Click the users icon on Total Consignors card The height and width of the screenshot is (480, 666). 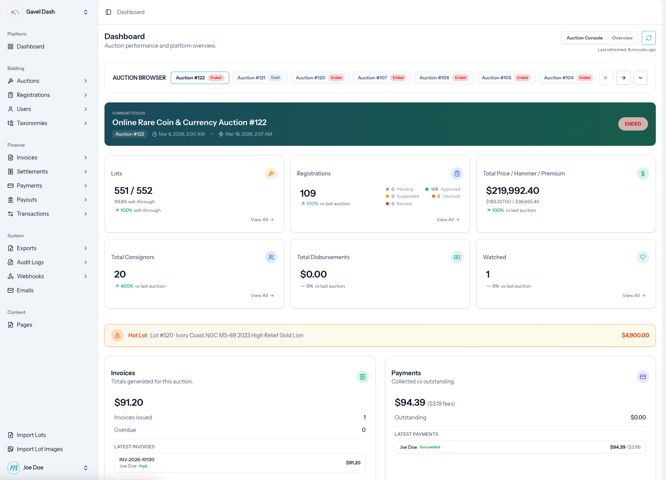pos(271,257)
